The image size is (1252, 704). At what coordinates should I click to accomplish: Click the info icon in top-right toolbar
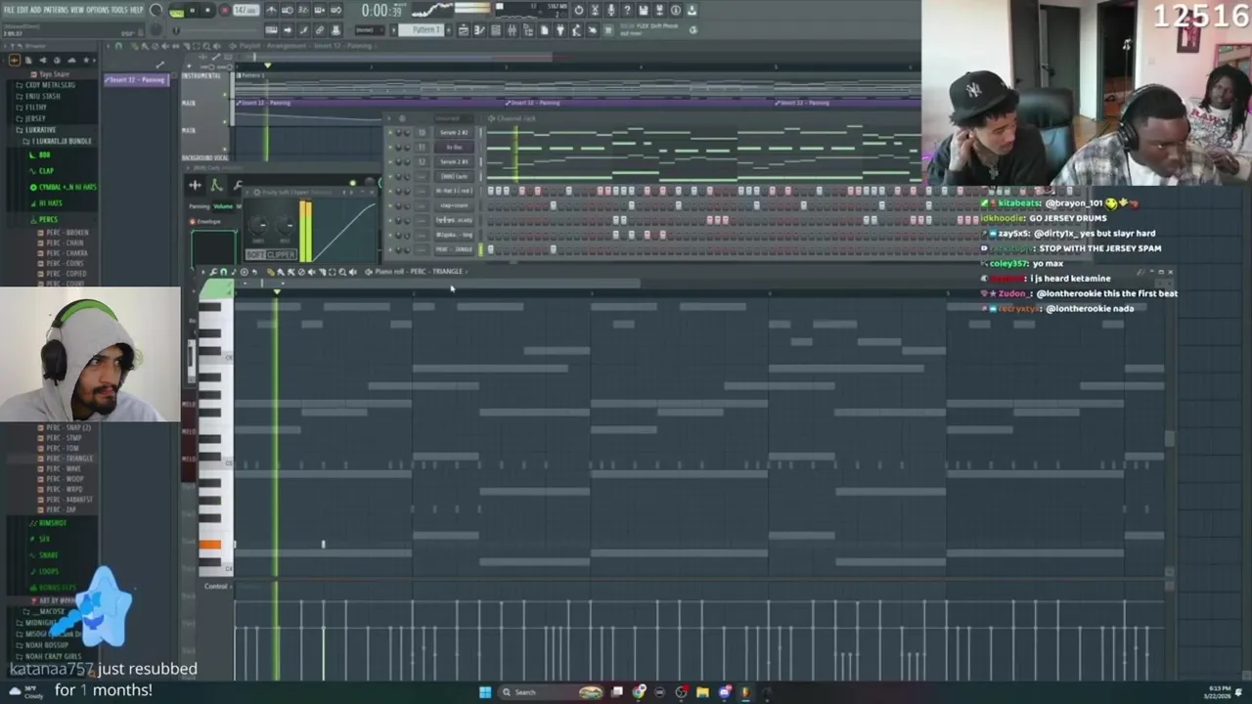point(676,10)
